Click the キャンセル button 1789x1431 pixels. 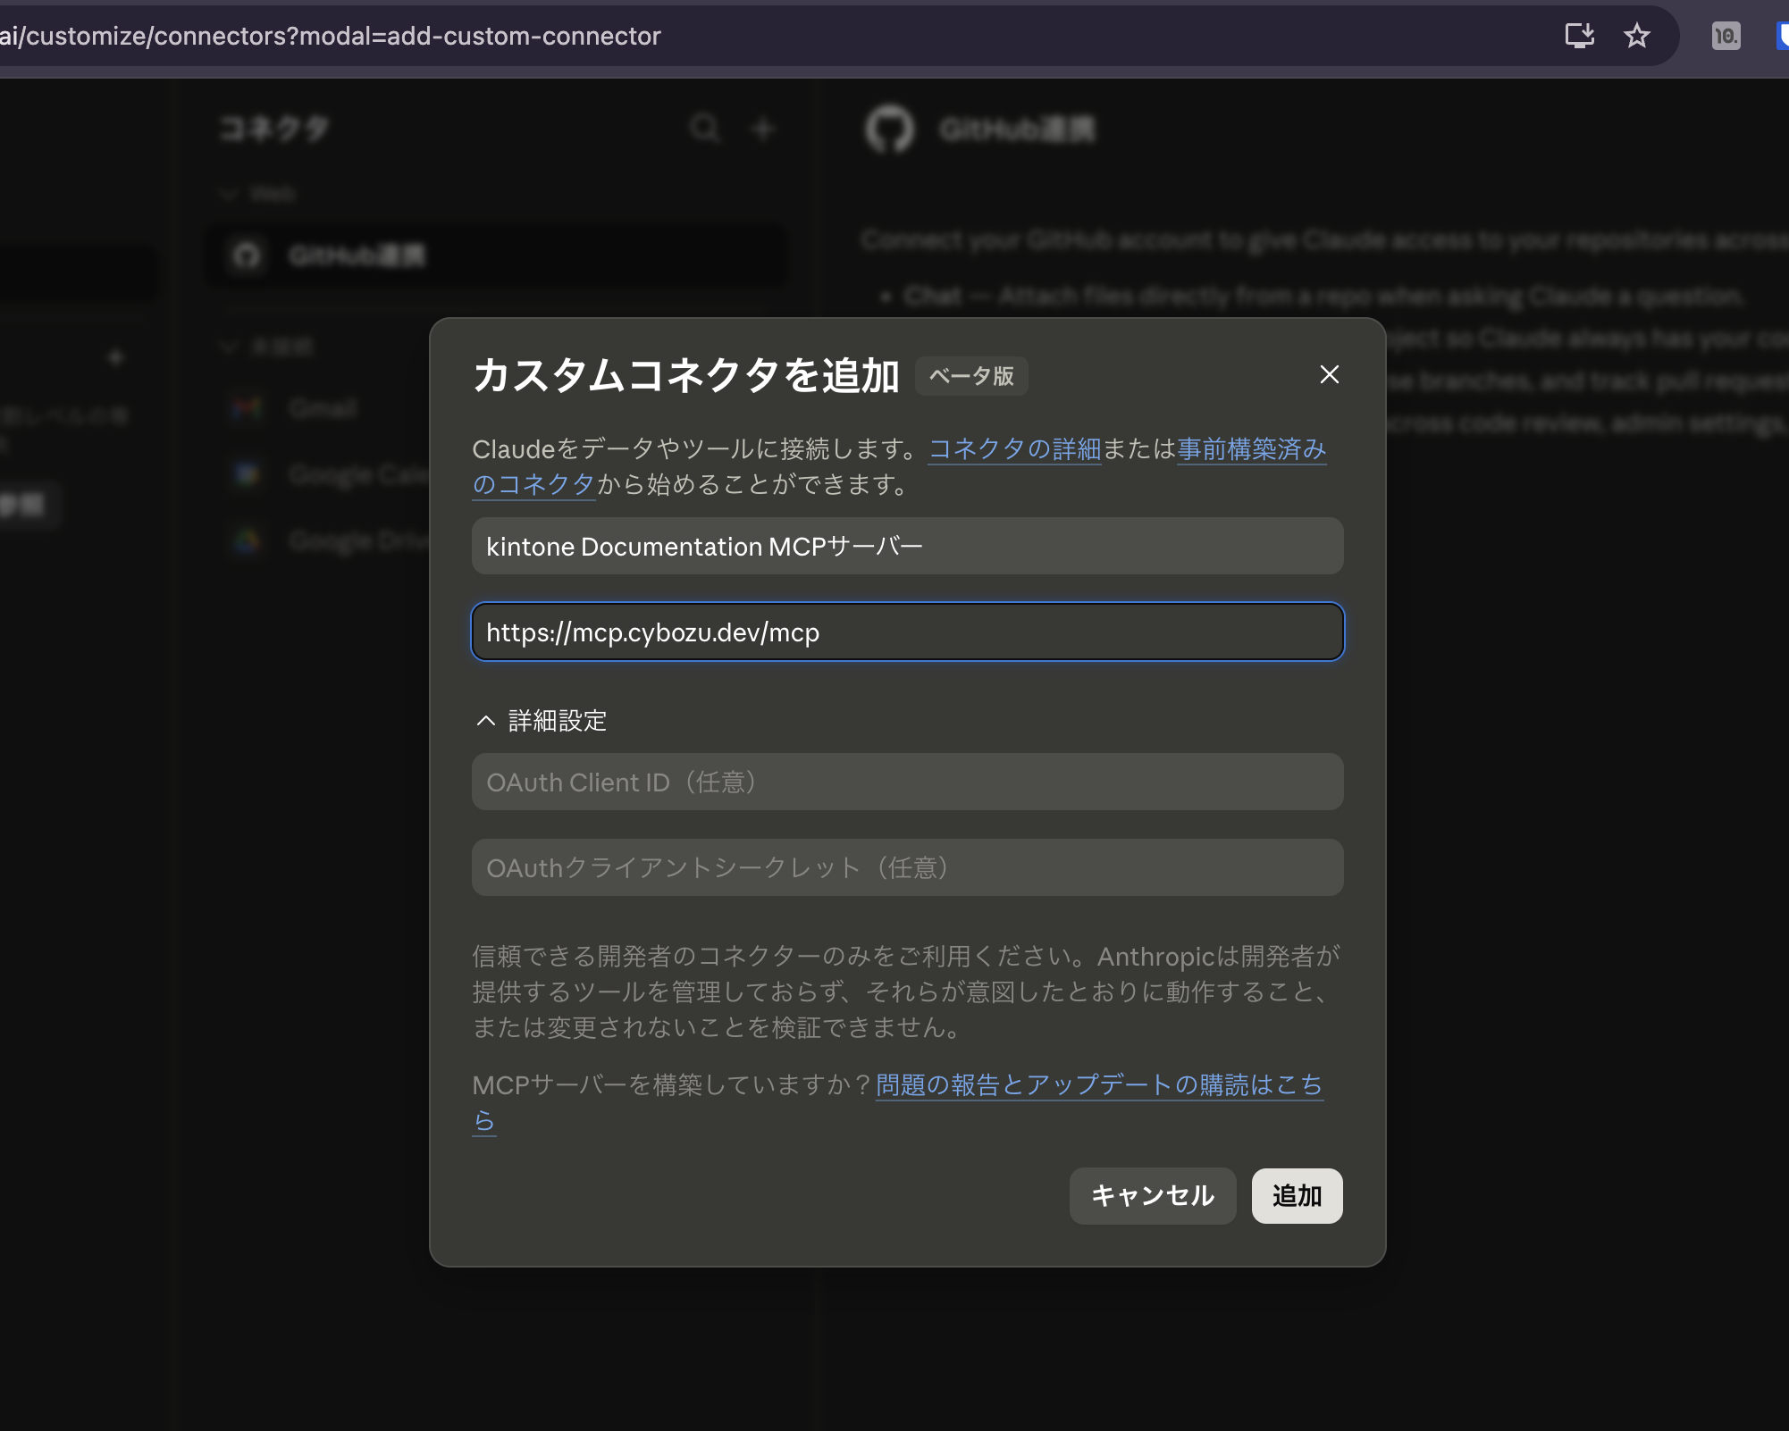click(1152, 1195)
